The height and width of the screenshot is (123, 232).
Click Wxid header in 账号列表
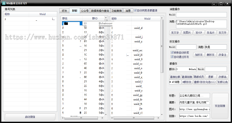43,14
